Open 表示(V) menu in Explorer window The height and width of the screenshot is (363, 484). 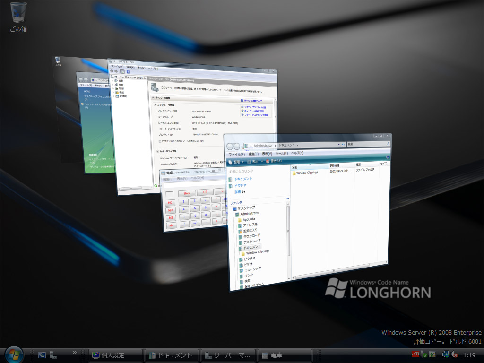[x=267, y=154]
